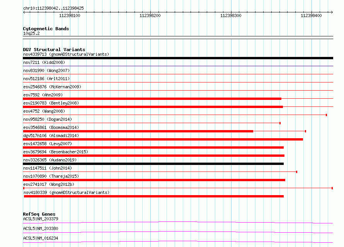Click the DGV Structural Variants heading
Image resolution: width=344 pixels, height=247 pixels.
[54, 50]
